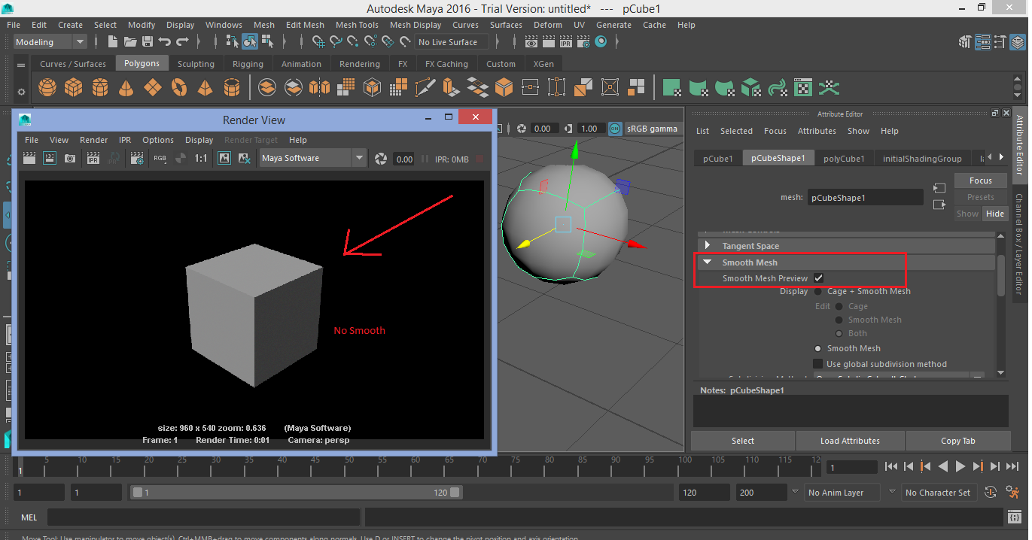1032x540 pixels.
Task: Create a polygon sphere from the shelf
Action: point(47,88)
